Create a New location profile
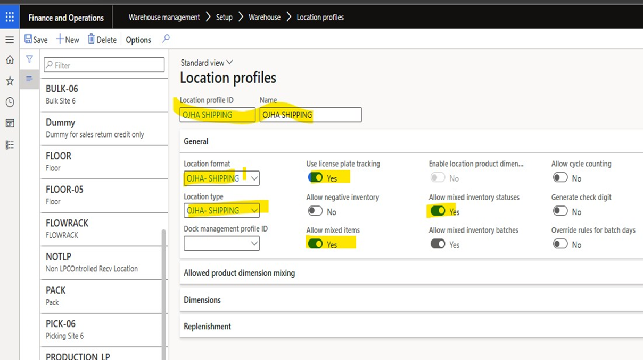Screen dimensions: 643x360 pyautogui.click(x=68, y=40)
